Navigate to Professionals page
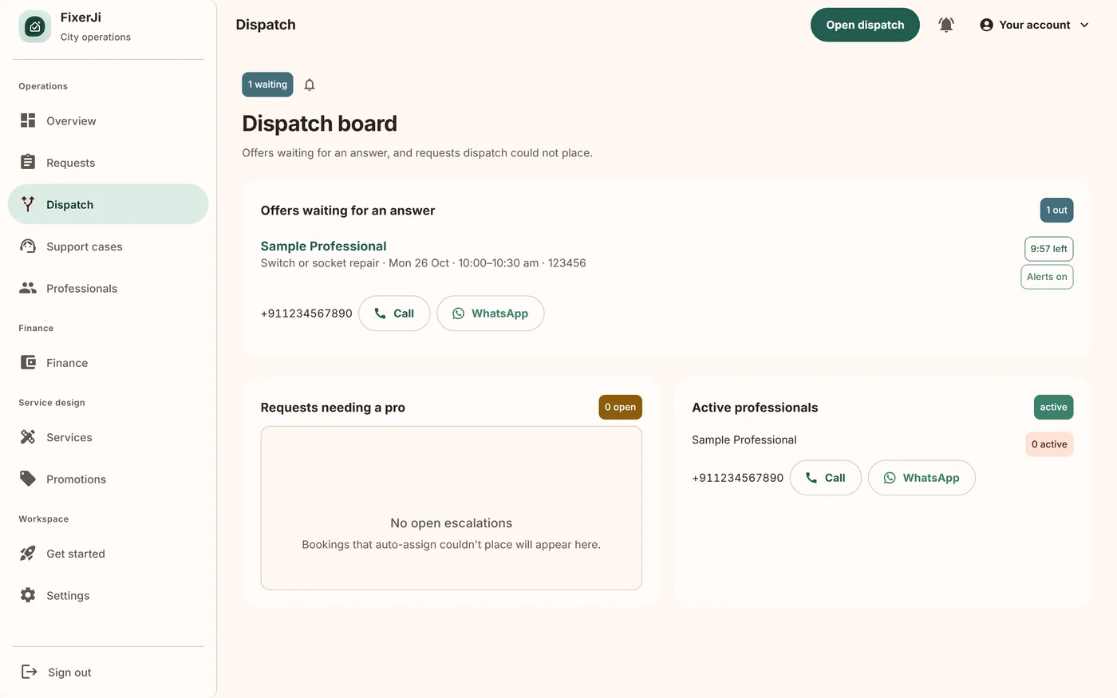Screen dimensions: 1117x698 [x=109, y=288]
